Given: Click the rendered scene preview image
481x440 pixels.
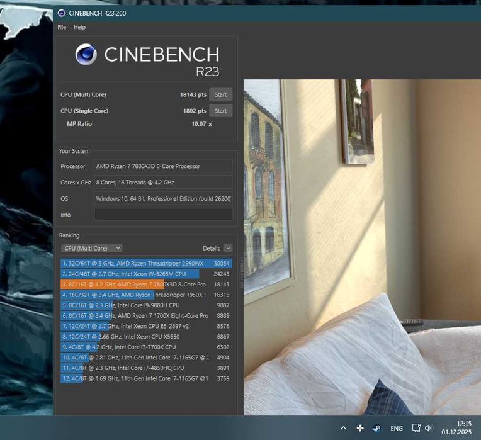Looking at the screenshot, I should click(x=362, y=247).
